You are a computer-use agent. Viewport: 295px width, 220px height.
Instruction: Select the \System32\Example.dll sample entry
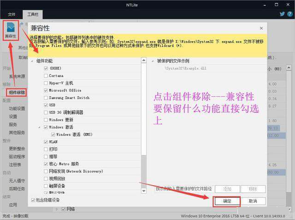(185, 68)
